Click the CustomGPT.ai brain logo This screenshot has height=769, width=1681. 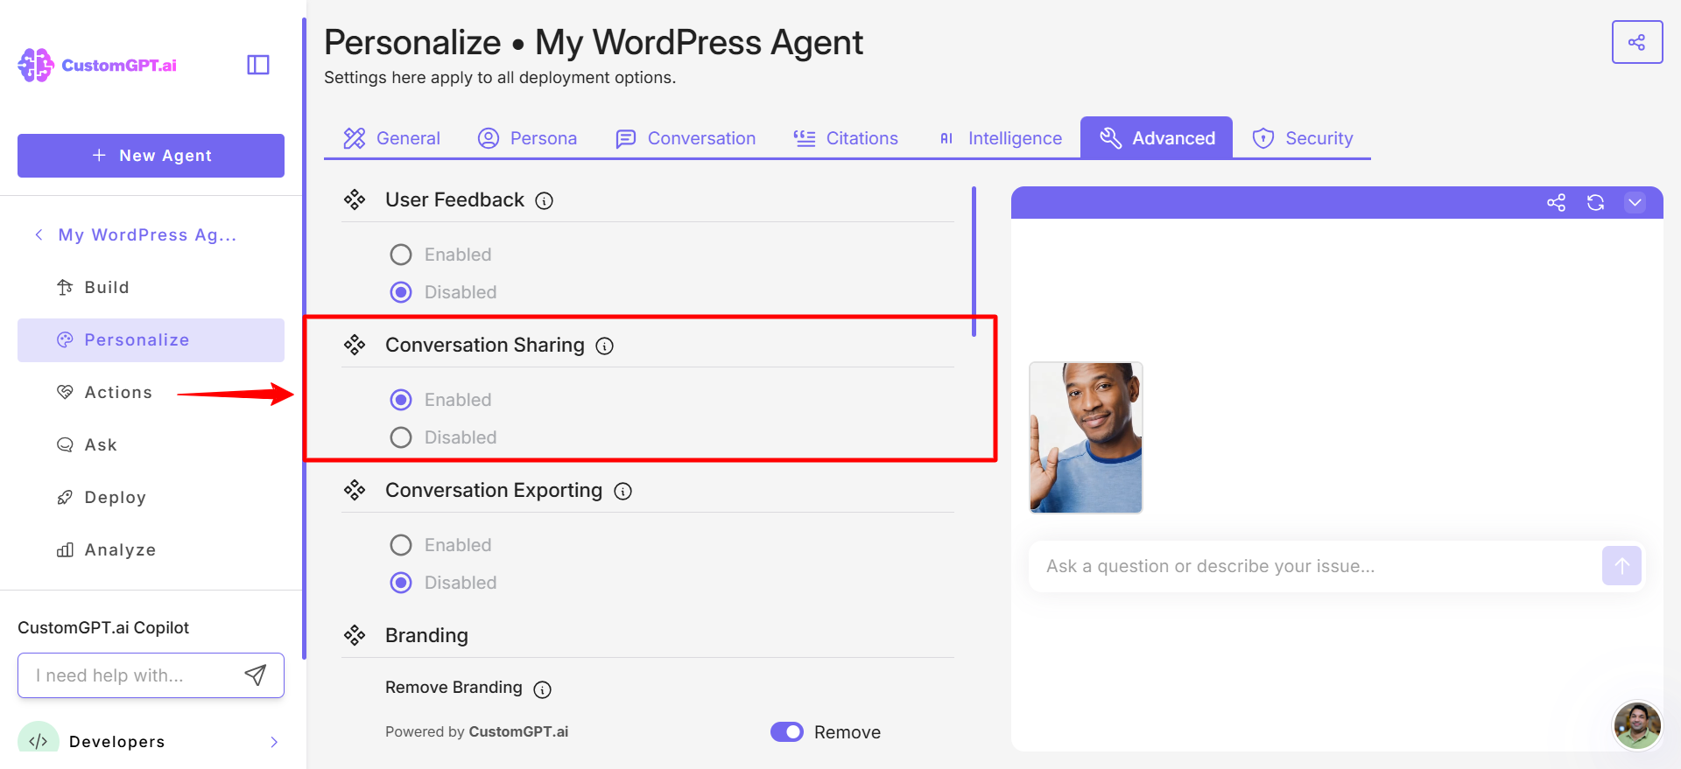point(36,65)
